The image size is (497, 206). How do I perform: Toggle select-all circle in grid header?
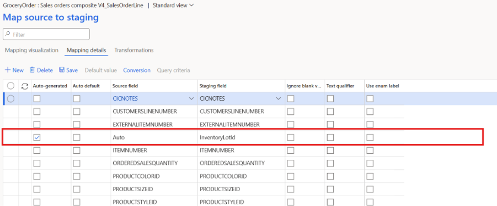(x=11, y=86)
